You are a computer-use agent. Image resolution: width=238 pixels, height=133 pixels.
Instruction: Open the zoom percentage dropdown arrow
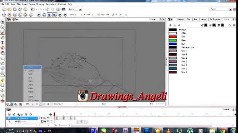click(x=33, y=104)
